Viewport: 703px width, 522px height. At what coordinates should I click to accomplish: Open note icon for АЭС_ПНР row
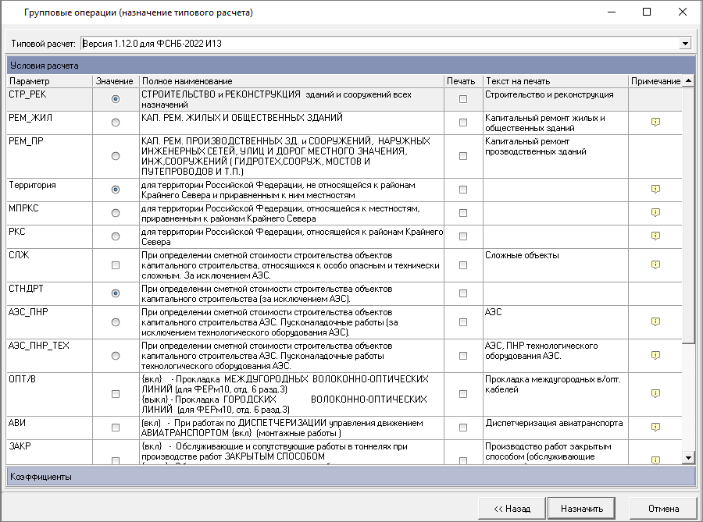656,321
